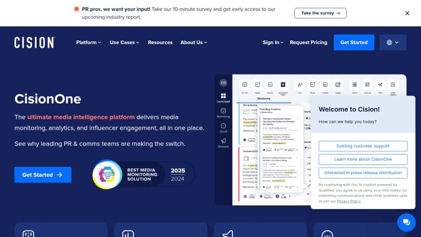The image size is (421, 237).
Task: Click 'How can we help you today?' text
Action: coord(347,122)
